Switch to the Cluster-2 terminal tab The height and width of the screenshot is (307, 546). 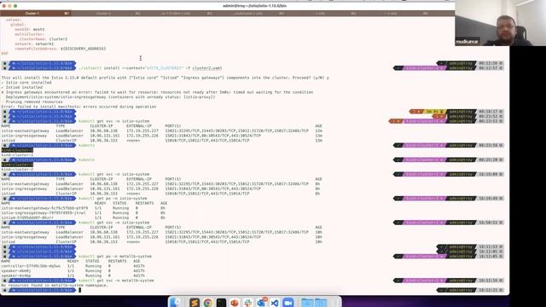pos(107,14)
